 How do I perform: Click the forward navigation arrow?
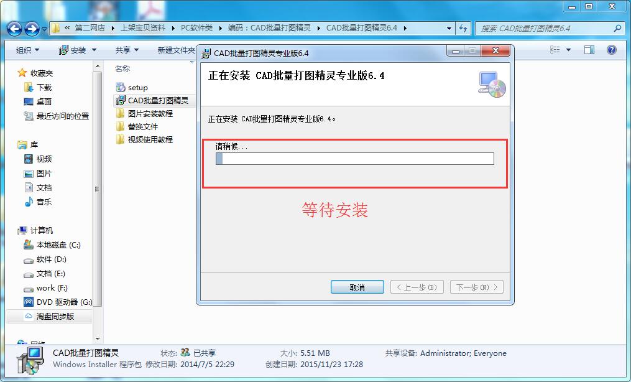coord(32,28)
